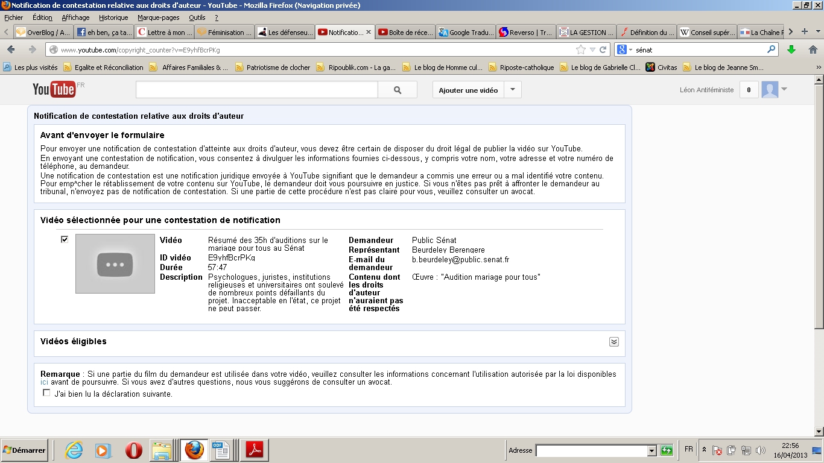Open Adobe Reader from the taskbar

point(255,450)
